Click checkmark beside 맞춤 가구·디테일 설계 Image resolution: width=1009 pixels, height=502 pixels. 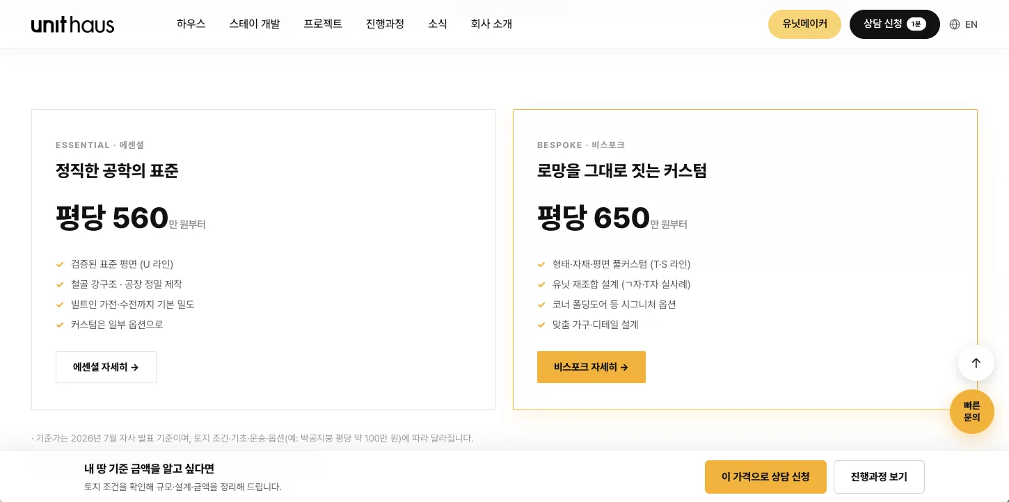pos(541,325)
